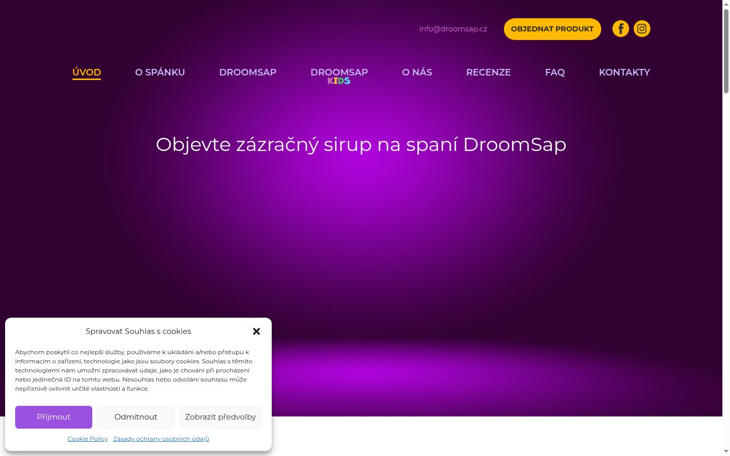The height and width of the screenshot is (456, 730).
Task: Open the RECENZE menu item
Action: click(x=489, y=72)
